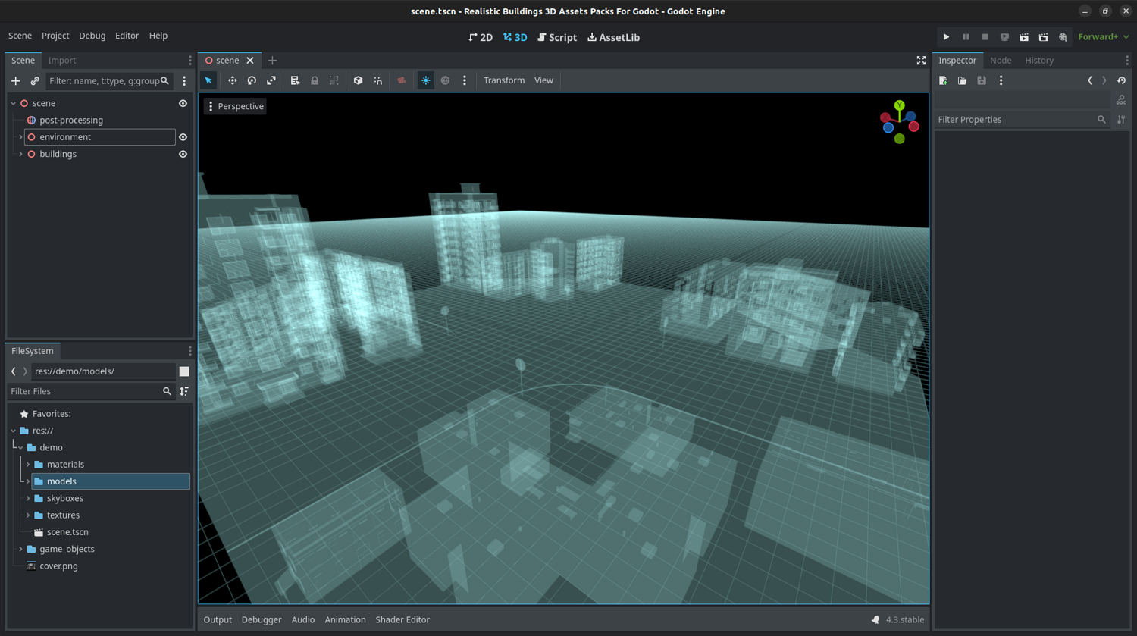This screenshot has width=1137, height=636.
Task: Open the Script workspace
Action: coord(557,37)
